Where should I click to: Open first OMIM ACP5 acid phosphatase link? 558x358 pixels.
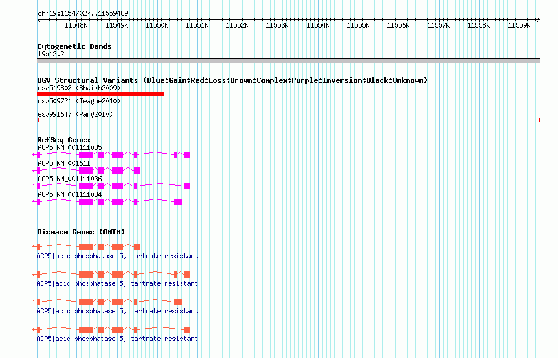click(117, 256)
